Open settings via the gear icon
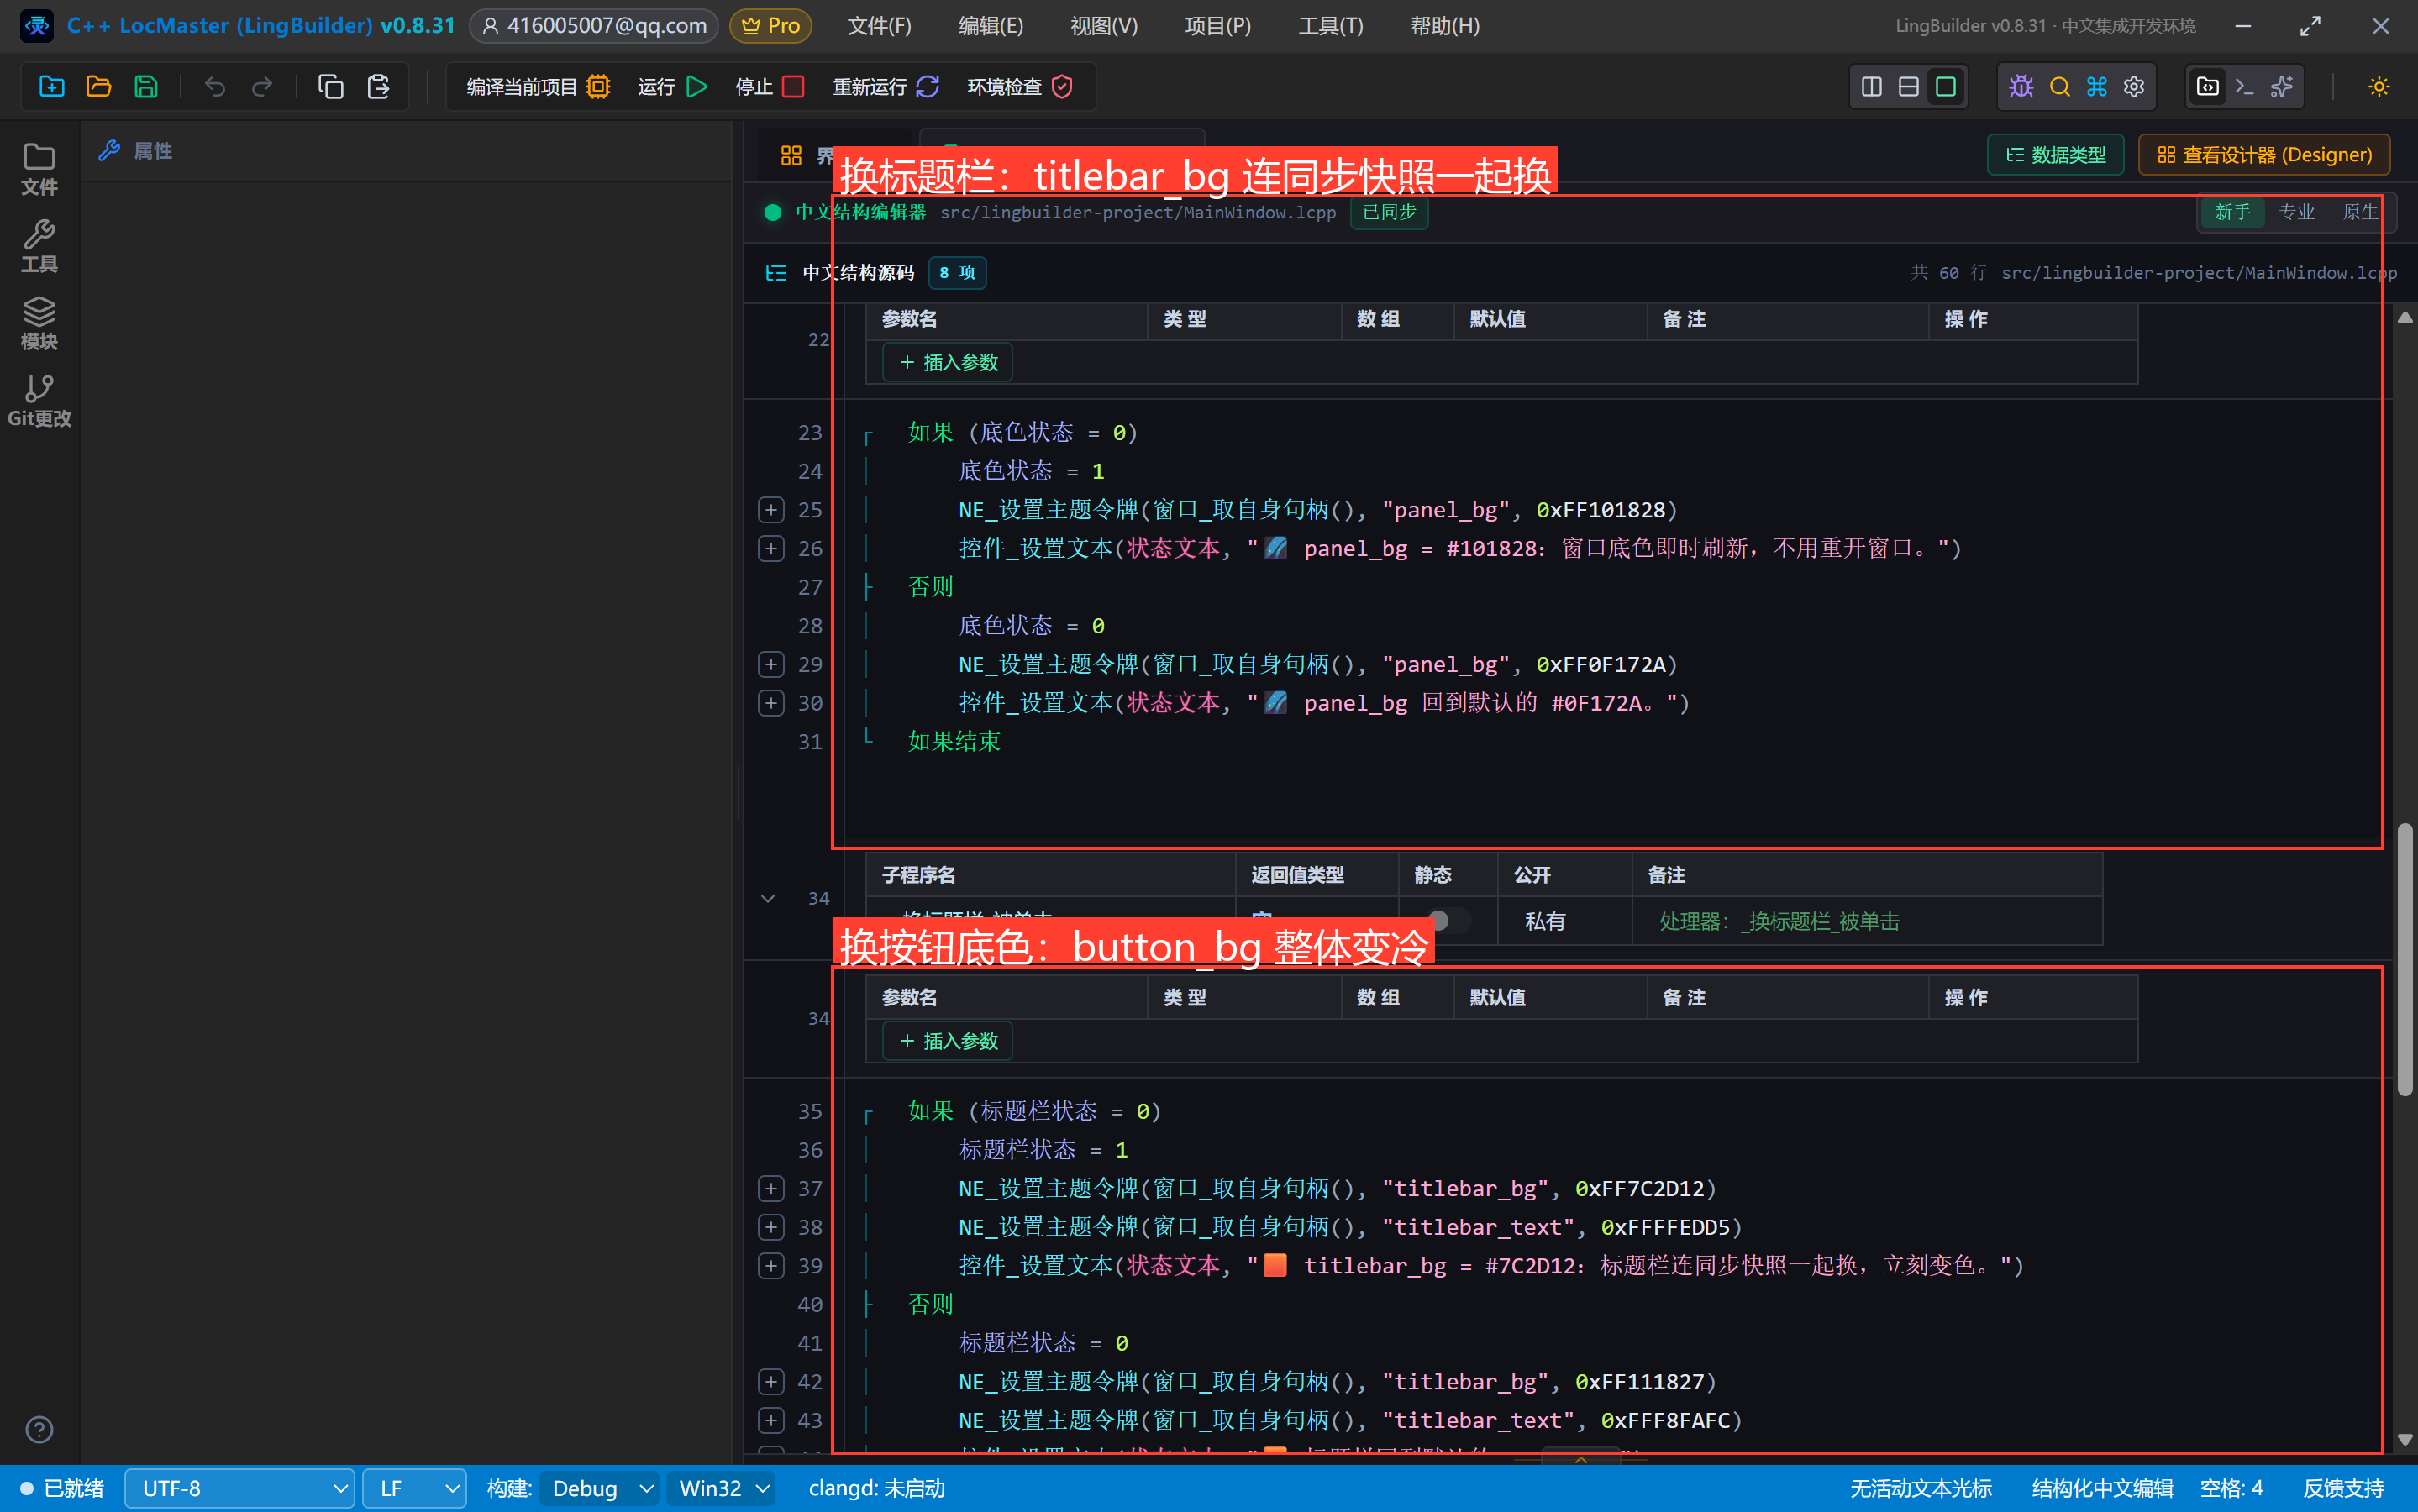This screenshot has height=1512, width=2418. coord(2134,87)
